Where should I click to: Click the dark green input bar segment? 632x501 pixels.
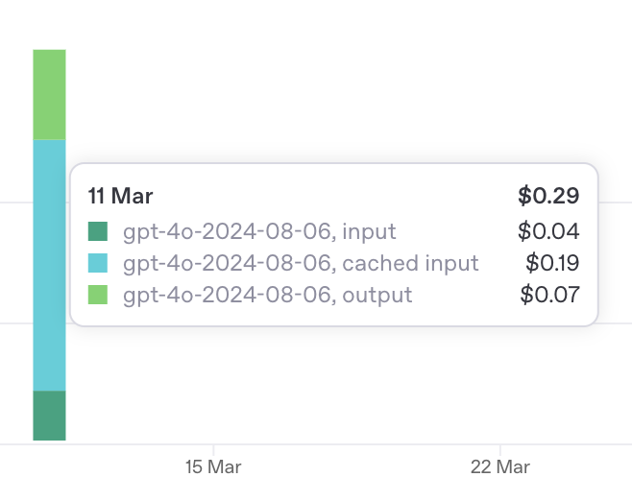tap(49, 416)
